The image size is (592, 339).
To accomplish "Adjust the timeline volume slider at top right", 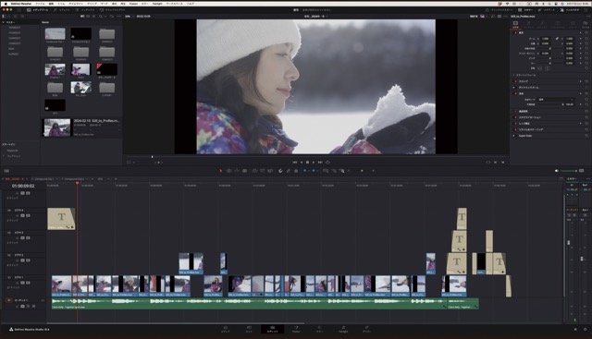I will 568,171.
